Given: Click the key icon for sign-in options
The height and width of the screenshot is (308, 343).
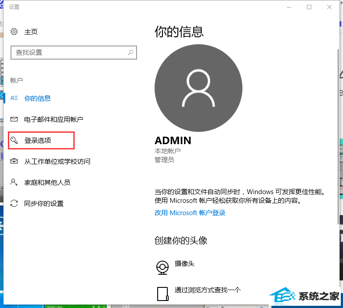Looking at the screenshot, I should point(14,140).
